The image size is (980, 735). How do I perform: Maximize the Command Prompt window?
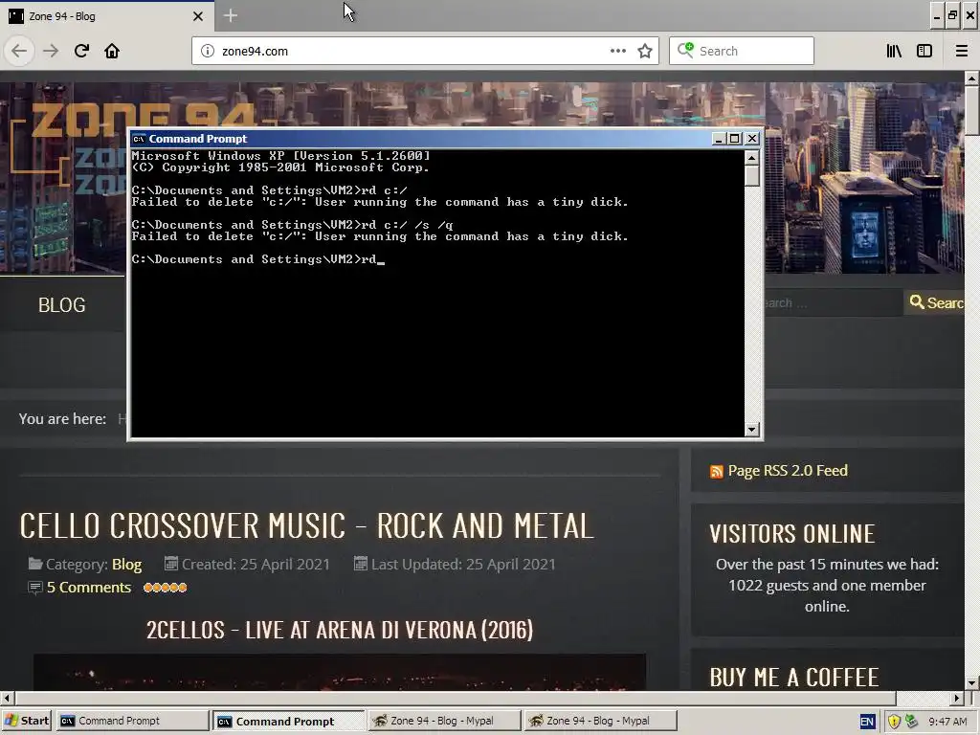(735, 139)
